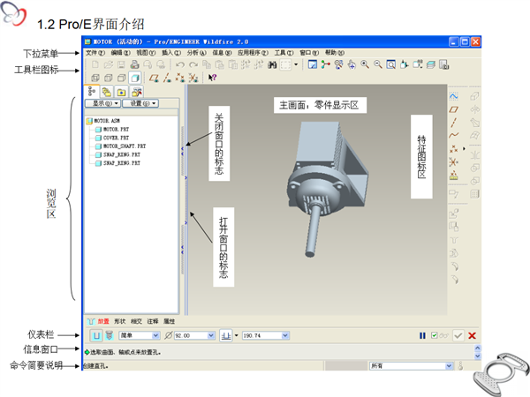This screenshot has height=397, width=530.
Task: Click the Repaint screen icon
Action: pos(313,64)
